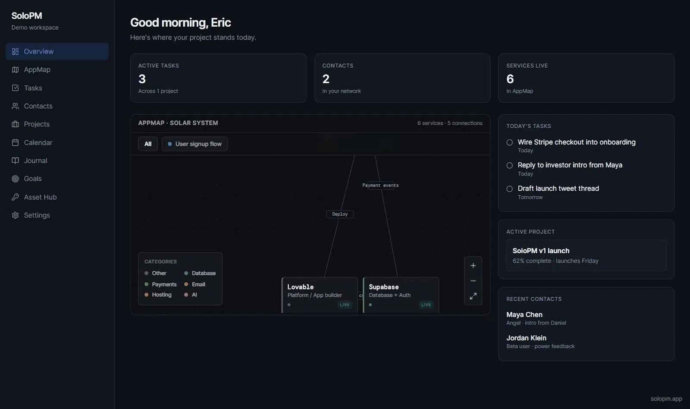Click the LIVE badge on Lovable node
Screen dimensions: 690x409
[x=345, y=305]
